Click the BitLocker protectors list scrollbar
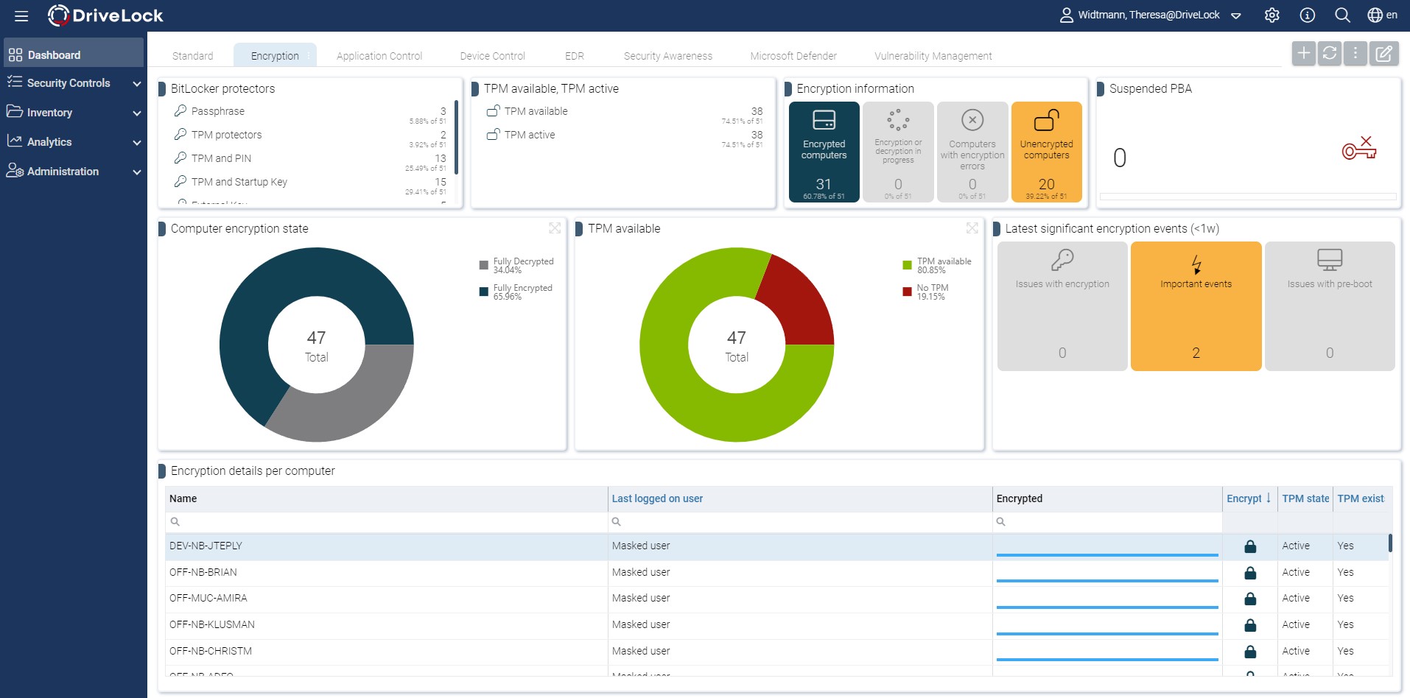The height and width of the screenshot is (698, 1410). (x=457, y=138)
